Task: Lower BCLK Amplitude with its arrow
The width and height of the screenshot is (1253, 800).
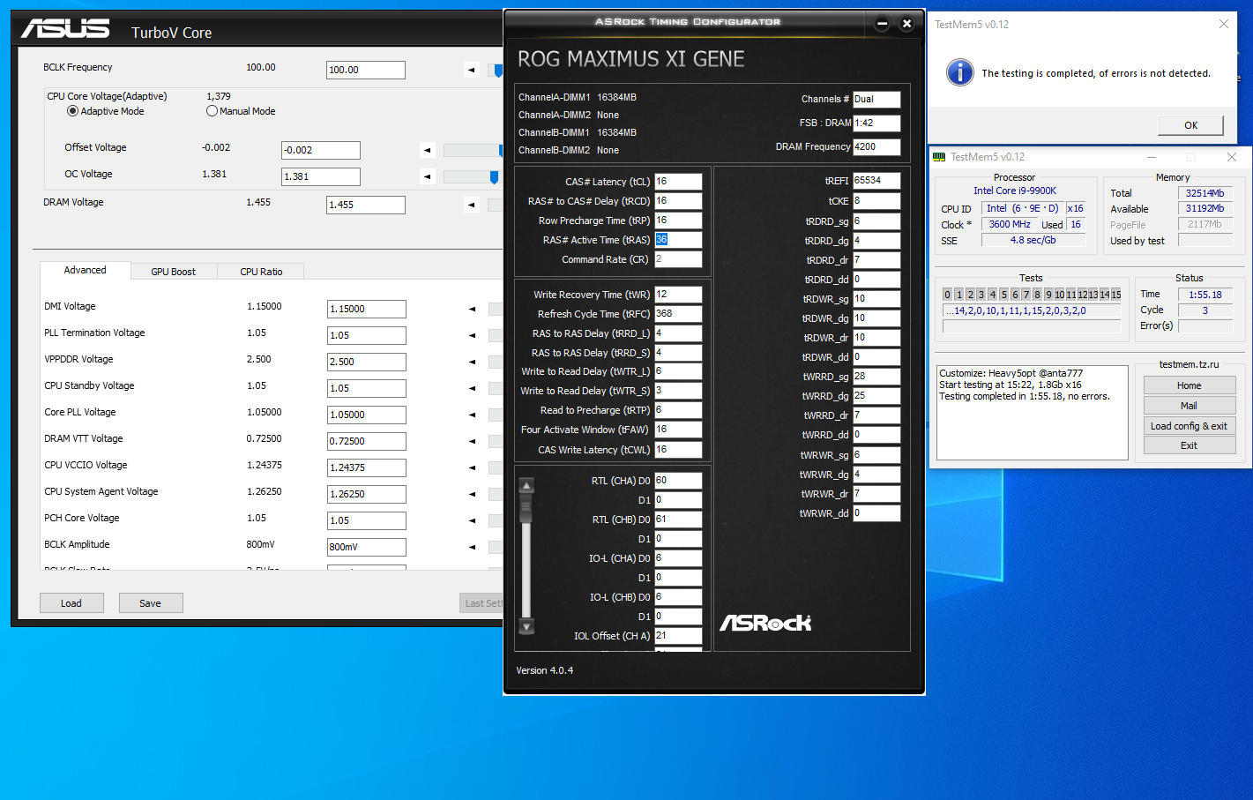Action: click(472, 547)
